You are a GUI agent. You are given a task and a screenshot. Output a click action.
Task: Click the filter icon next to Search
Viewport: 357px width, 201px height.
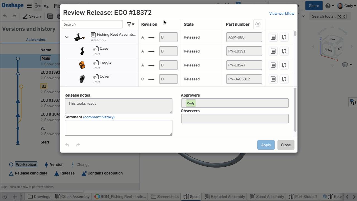point(130,24)
